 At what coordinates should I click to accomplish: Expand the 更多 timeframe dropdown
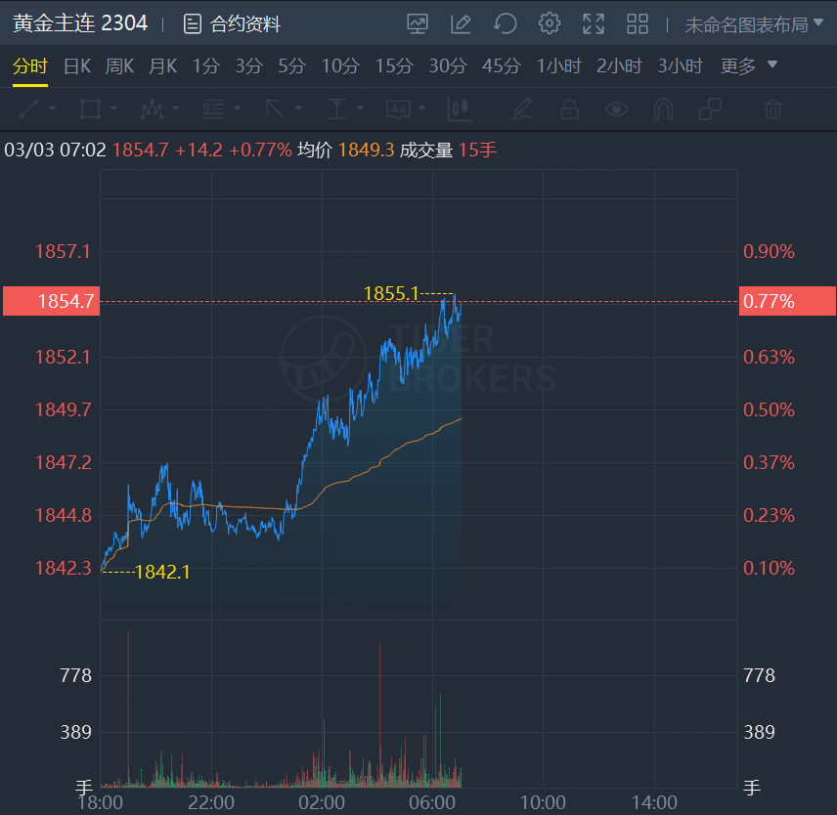pyautogui.click(x=749, y=66)
